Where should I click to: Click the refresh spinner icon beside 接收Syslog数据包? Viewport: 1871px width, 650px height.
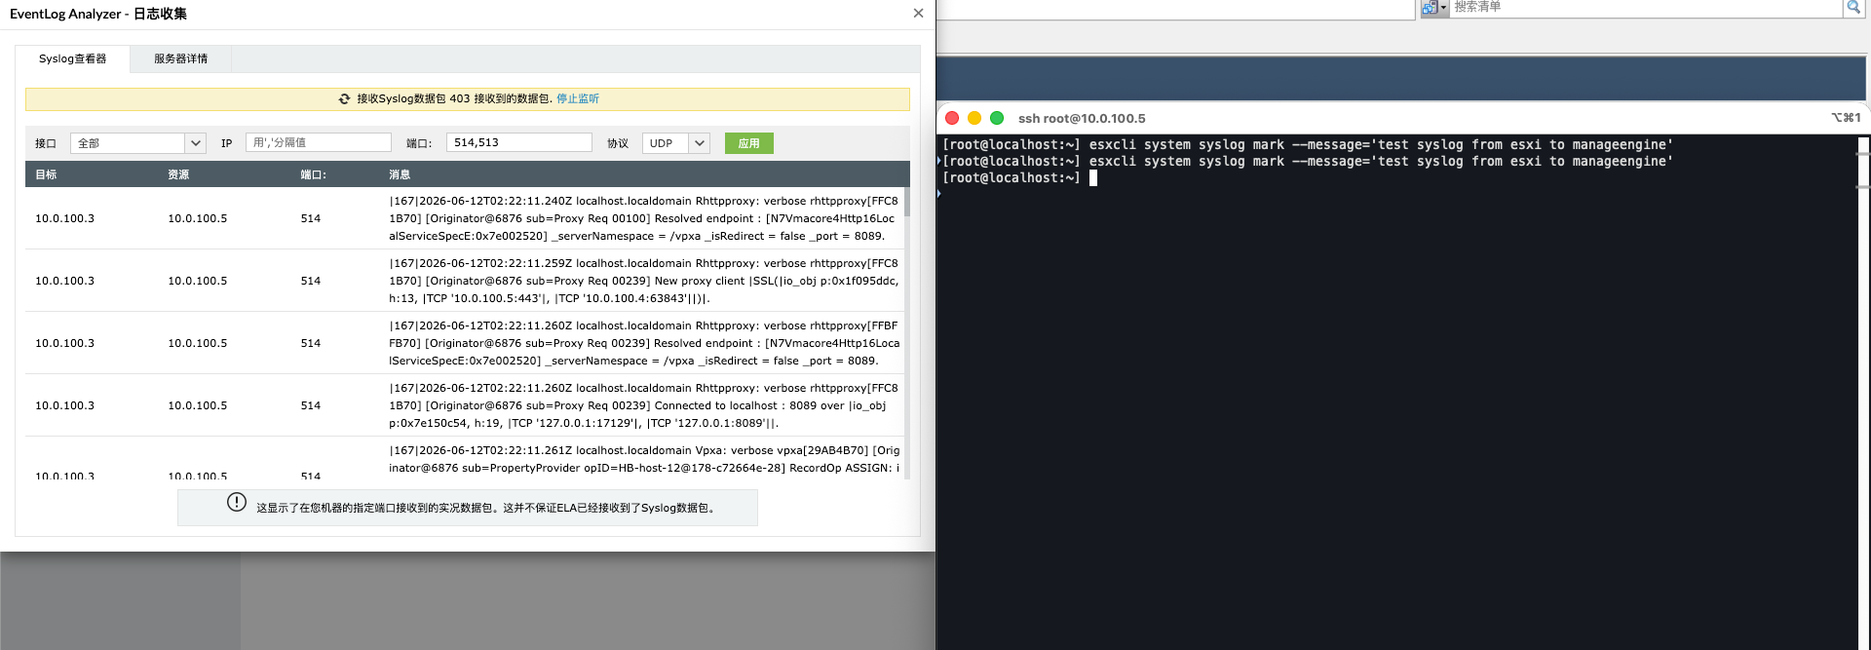coord(344,99)
